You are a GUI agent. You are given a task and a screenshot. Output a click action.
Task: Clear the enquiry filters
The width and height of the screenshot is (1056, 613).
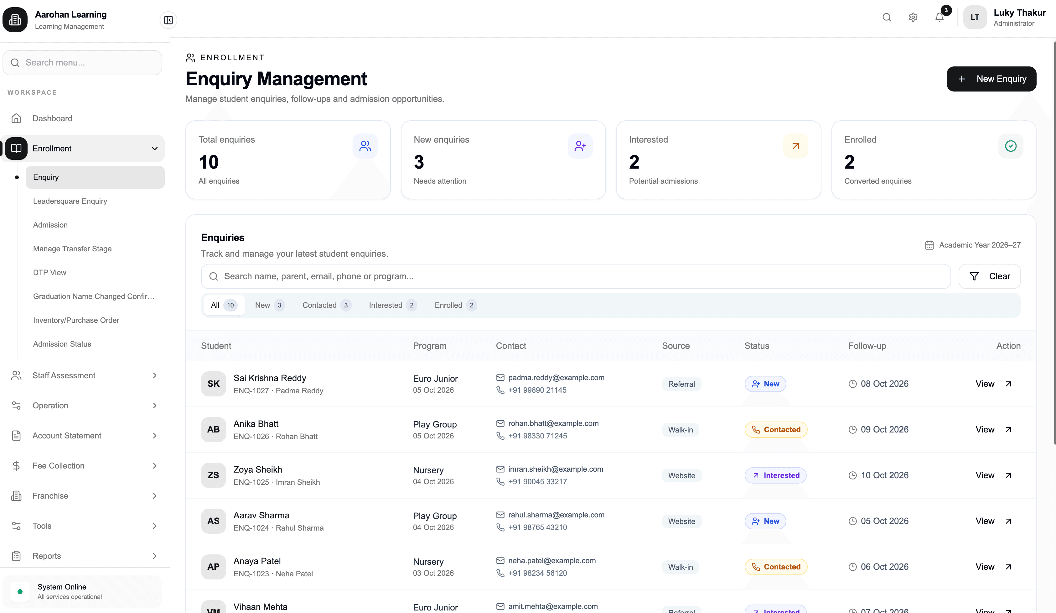[990, 276]
